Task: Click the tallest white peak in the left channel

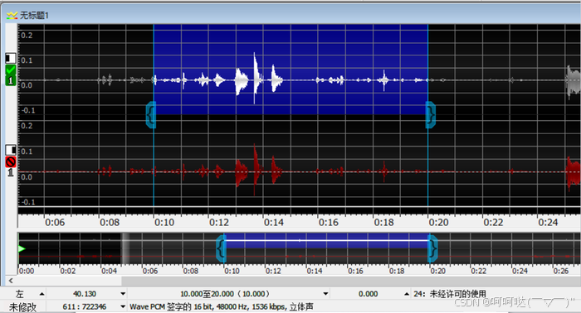Action: click(x=255, y=78)
